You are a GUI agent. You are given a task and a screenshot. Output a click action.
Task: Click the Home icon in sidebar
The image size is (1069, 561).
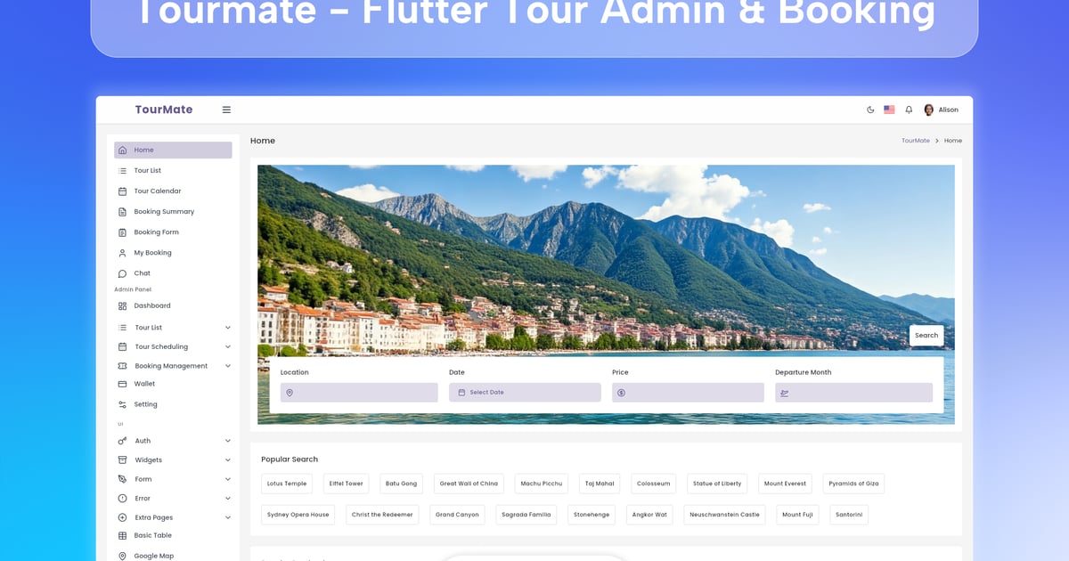(123, 150)
